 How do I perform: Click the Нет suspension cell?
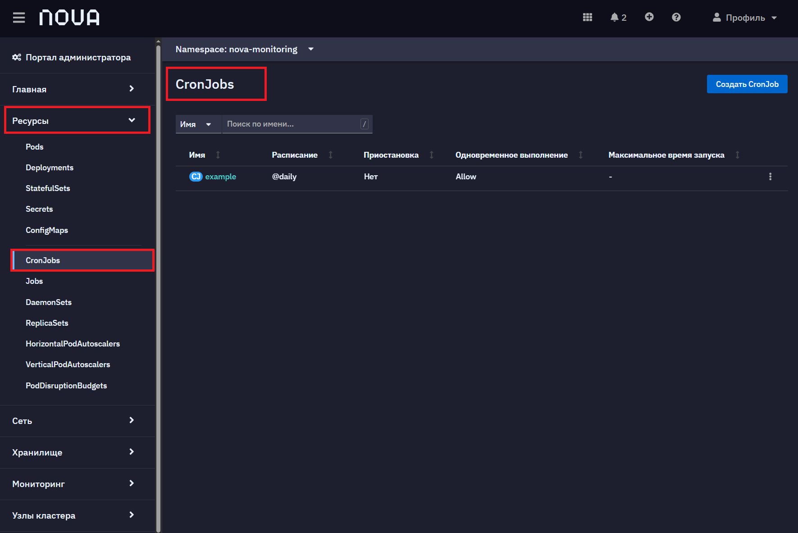click(371, 177)
